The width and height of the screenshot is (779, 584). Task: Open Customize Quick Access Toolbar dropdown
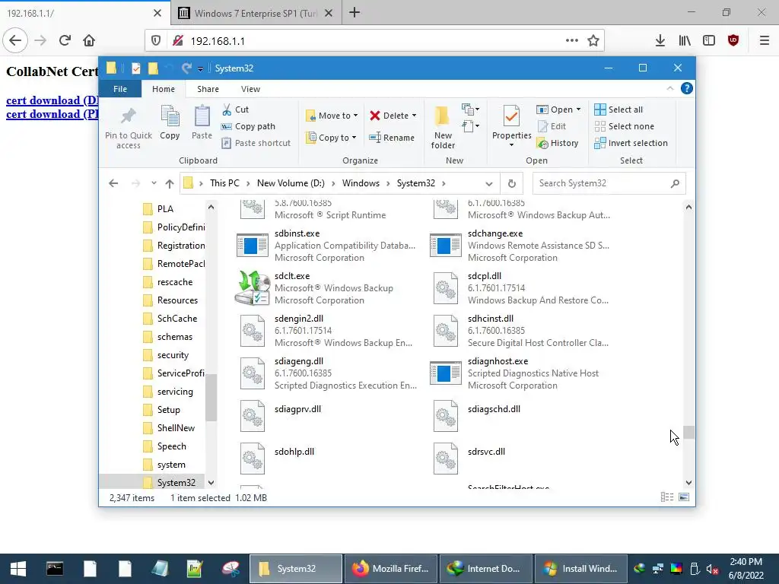tap(200, 68)
